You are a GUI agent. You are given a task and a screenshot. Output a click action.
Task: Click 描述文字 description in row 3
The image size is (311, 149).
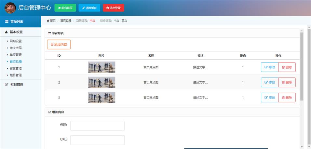(200, 97)
